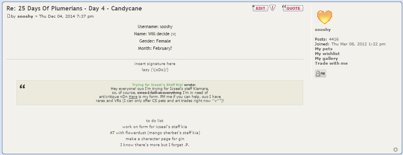Click 'work on form for icseal's staff kia'
403x155 pixels.
[x=155, y=127]
